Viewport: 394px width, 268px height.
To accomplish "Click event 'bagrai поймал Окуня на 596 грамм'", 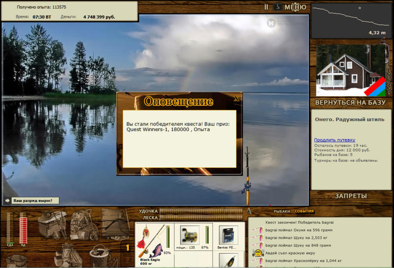I will [x=299, y=230].
